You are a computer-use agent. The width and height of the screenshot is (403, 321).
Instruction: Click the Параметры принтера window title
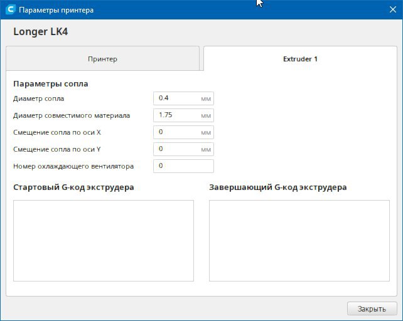click(56, 10)
